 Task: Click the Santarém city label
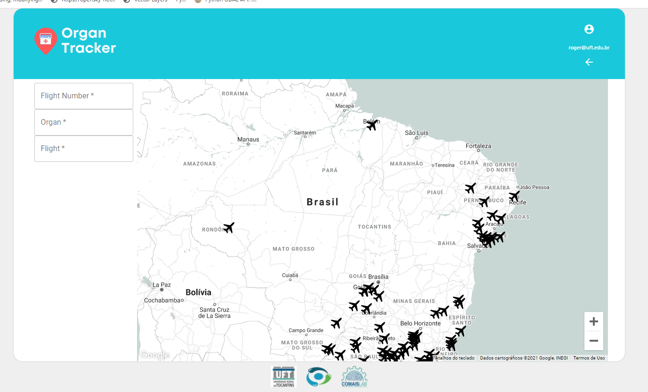(x=305, y=133)
